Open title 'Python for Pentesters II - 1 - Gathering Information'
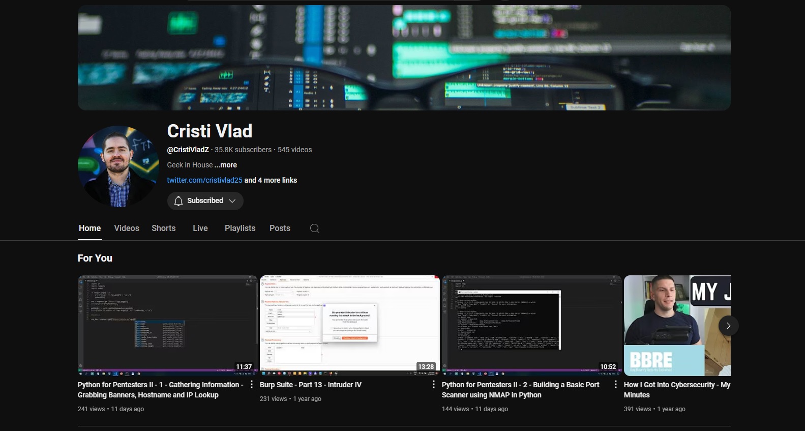Image resolution: width=805 pixels, height=431 pixels. 161,390
